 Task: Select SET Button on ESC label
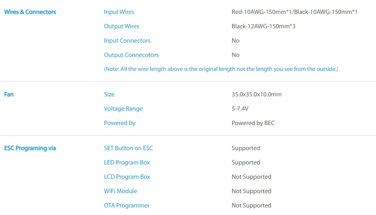(128, 148)
